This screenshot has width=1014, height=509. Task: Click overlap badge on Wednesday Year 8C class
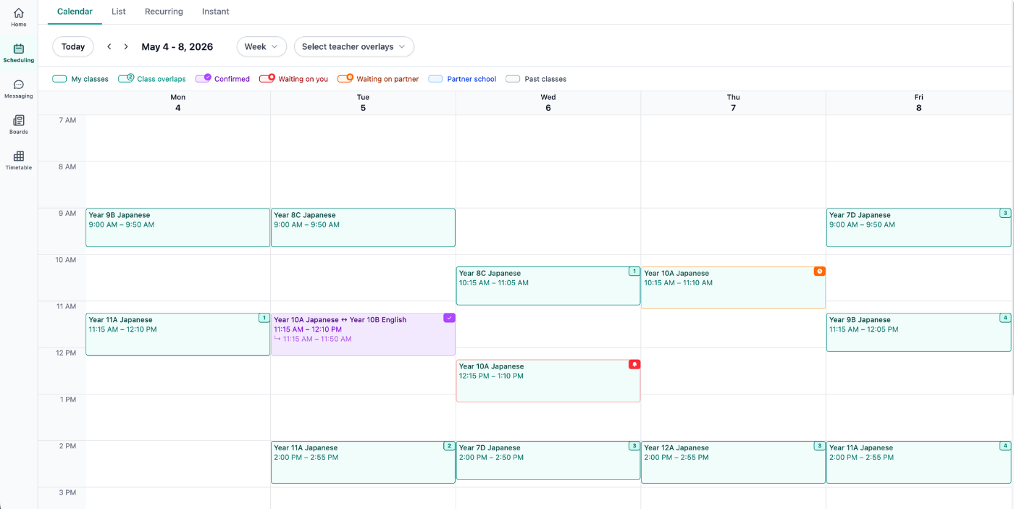tap(634, 272)
